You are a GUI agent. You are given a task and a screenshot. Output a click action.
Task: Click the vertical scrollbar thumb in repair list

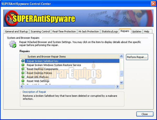pos(121,73)
